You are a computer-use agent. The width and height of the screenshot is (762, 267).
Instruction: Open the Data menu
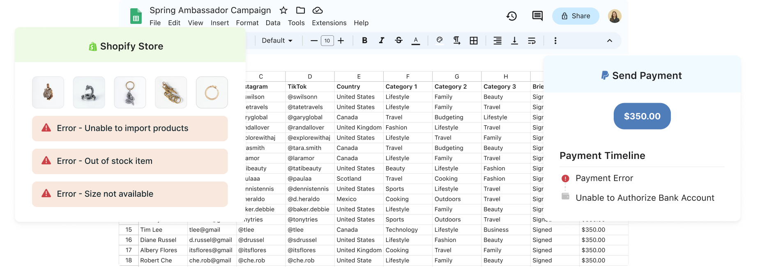click(273, 23)
